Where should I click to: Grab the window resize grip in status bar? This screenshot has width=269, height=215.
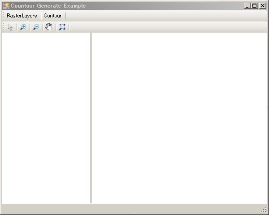[x=264, y=210]
